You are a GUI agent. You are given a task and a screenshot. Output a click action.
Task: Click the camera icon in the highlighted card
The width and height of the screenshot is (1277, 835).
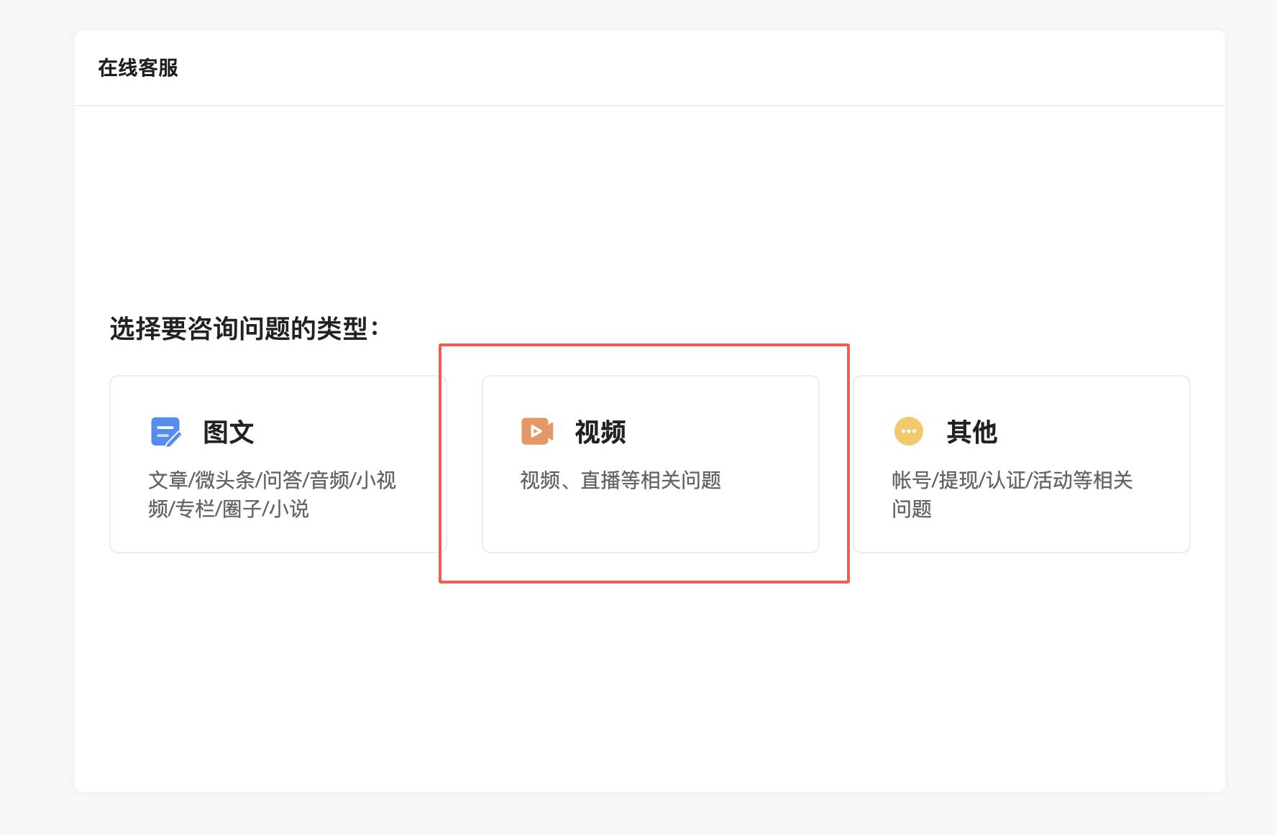click(536, 431)
